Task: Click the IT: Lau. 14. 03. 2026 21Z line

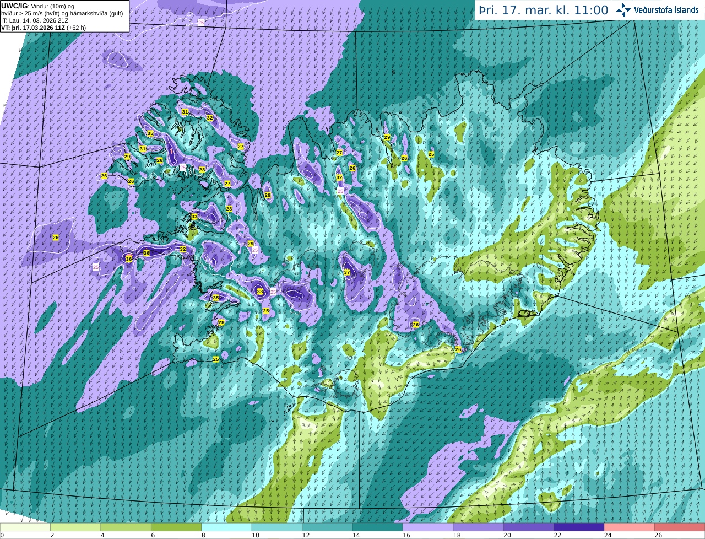Action: (x=35, y=20)
